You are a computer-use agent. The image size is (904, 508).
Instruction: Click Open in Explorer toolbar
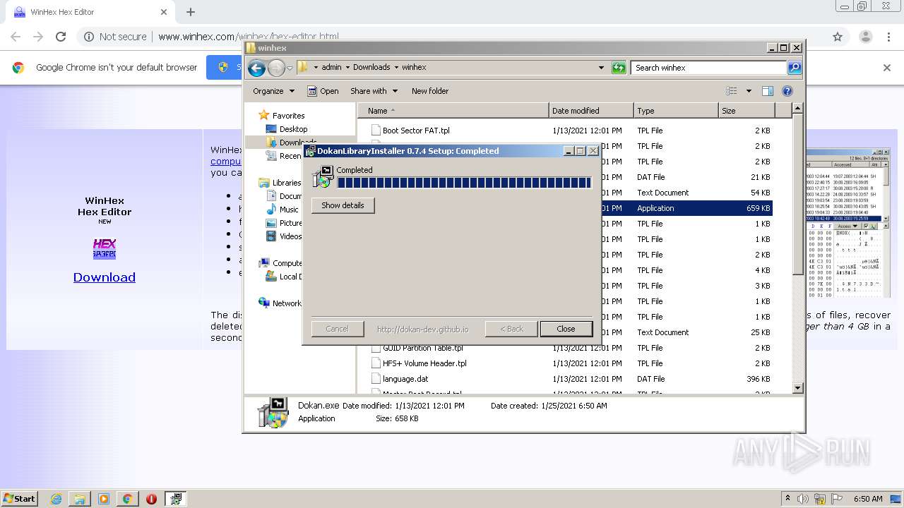[x=323, y=91]
